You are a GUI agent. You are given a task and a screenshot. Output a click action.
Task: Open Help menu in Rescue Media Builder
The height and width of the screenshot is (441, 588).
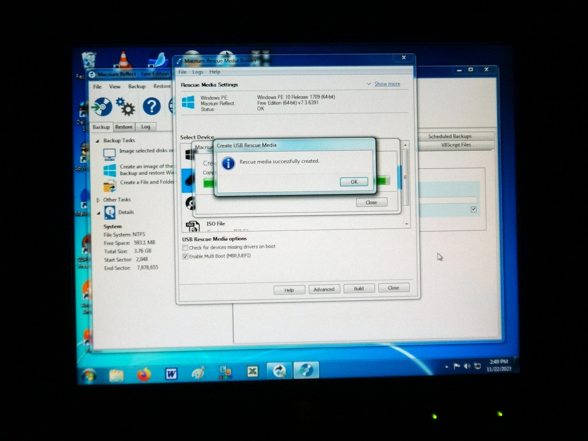tap(214, 72)
